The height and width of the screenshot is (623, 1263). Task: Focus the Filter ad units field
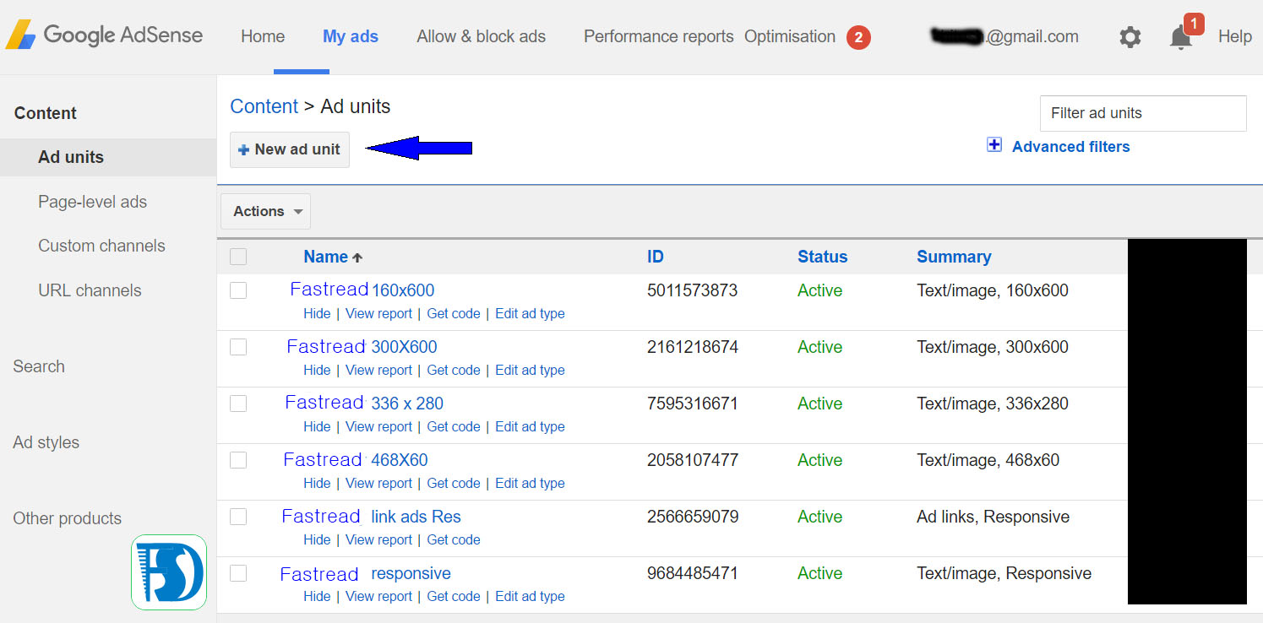tap(1143, 113)
